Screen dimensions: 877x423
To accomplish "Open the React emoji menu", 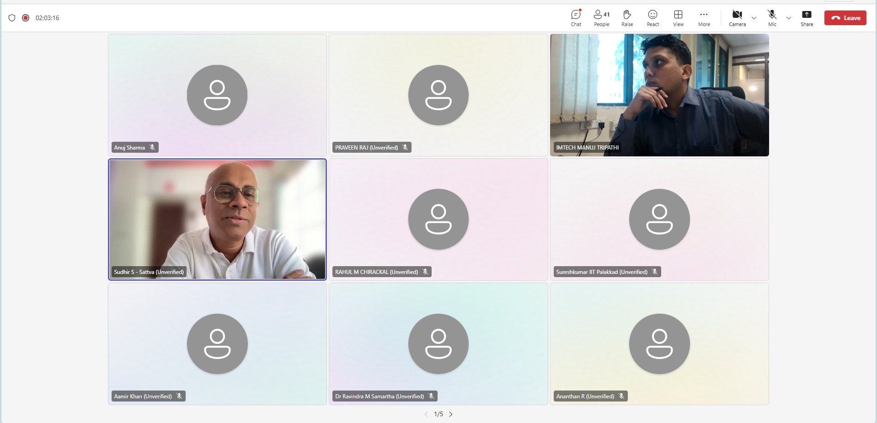I will (652, 18).
